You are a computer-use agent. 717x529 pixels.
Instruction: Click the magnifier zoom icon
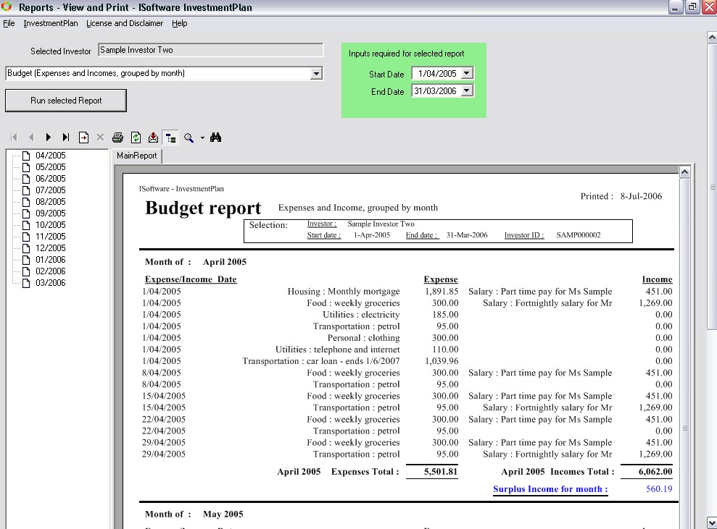click(x=188, y=137)
